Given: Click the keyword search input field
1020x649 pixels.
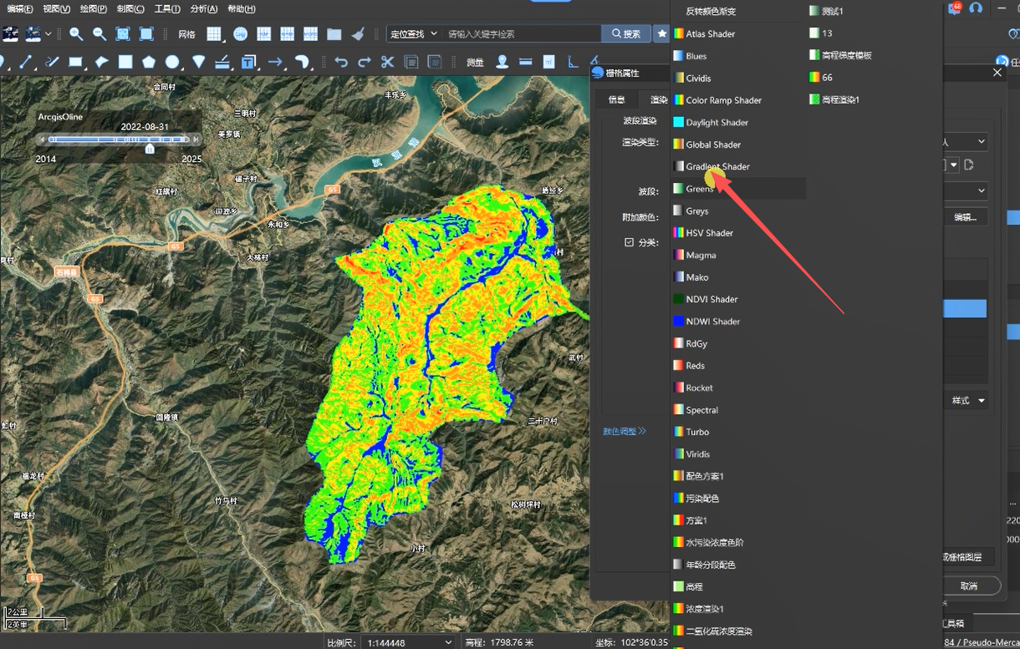Looking at the screenshot, I should (x=521, y=34).
